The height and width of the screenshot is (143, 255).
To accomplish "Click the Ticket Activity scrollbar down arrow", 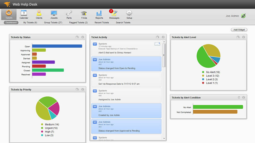I will (x=164, y=138).
